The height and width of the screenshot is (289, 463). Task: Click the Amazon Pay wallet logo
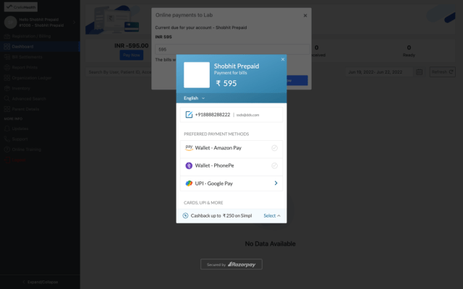tap(189, 147)
